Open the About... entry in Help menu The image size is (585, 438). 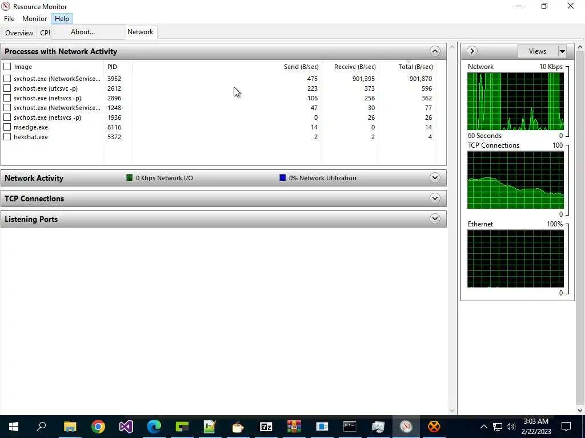[83, 32]
